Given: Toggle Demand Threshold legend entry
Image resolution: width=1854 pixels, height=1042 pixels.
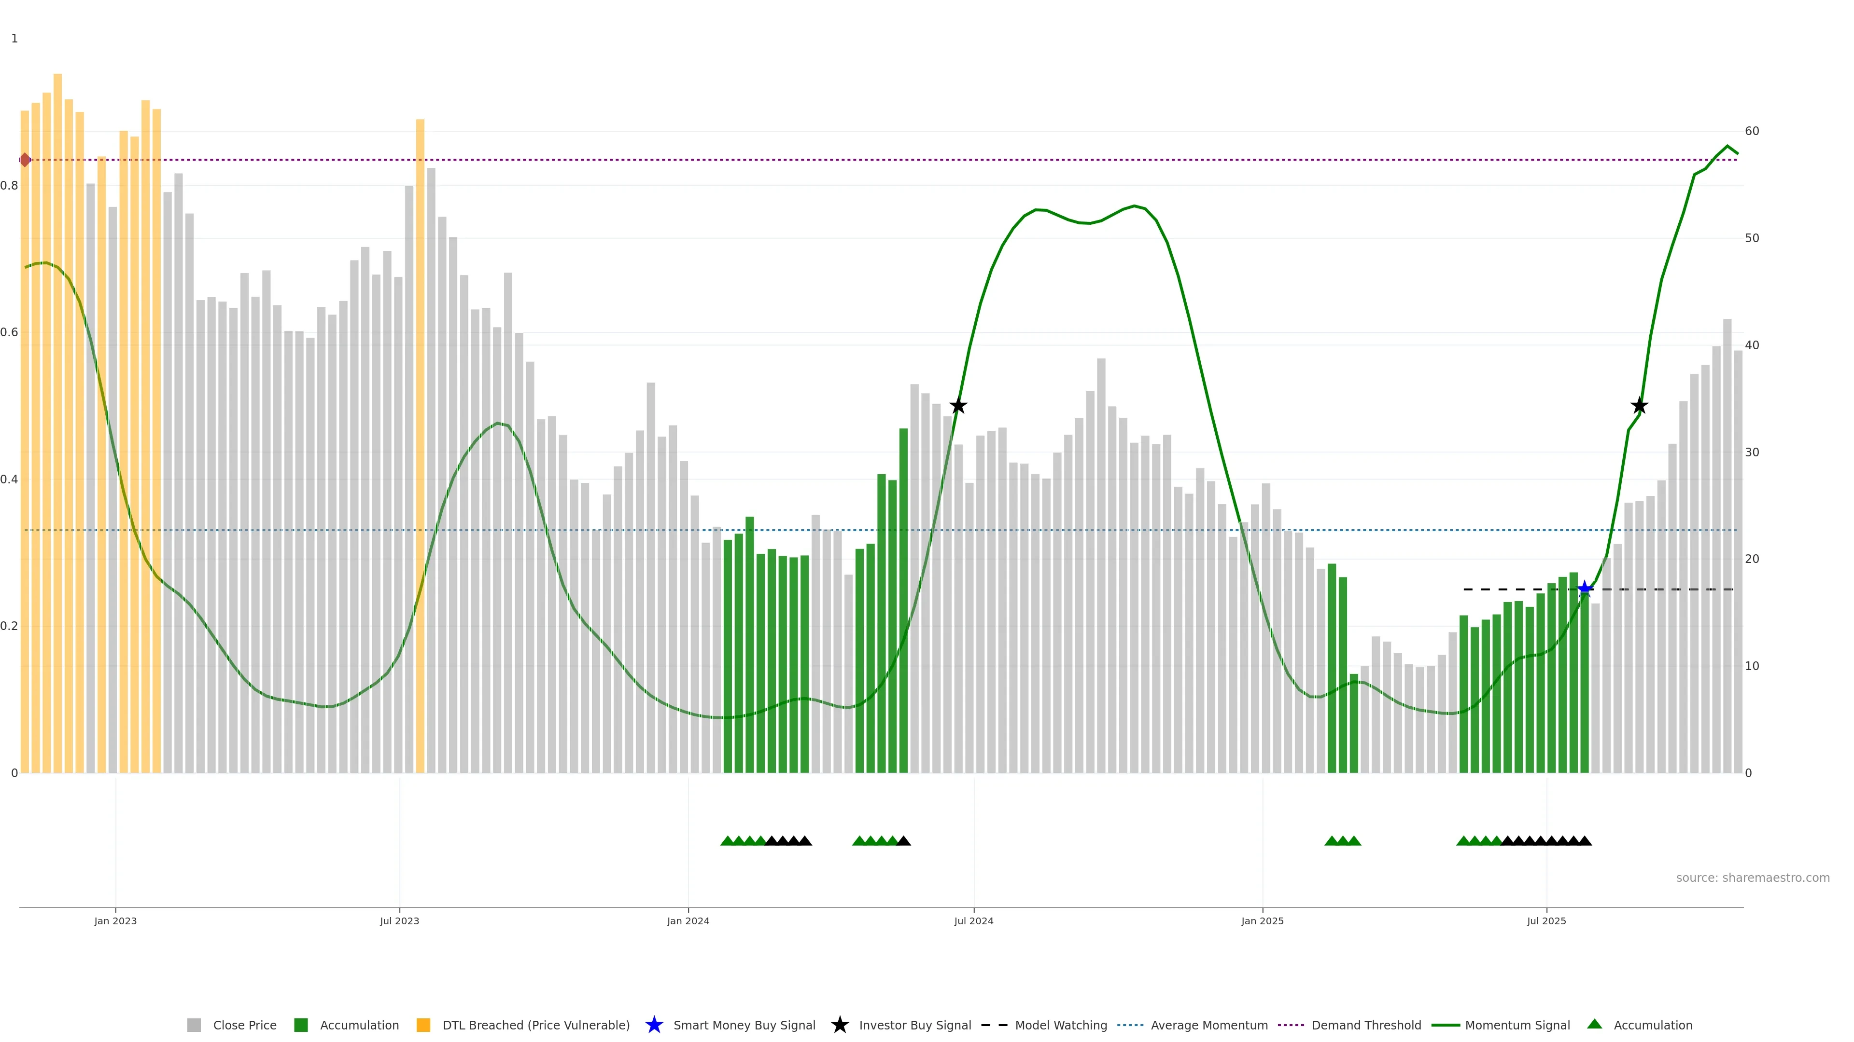Looking at the screenshot, I should point(1366,1026).
